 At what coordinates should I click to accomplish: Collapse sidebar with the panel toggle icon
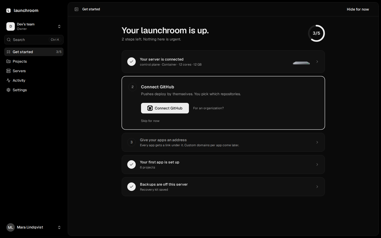(x=76, y=9)
